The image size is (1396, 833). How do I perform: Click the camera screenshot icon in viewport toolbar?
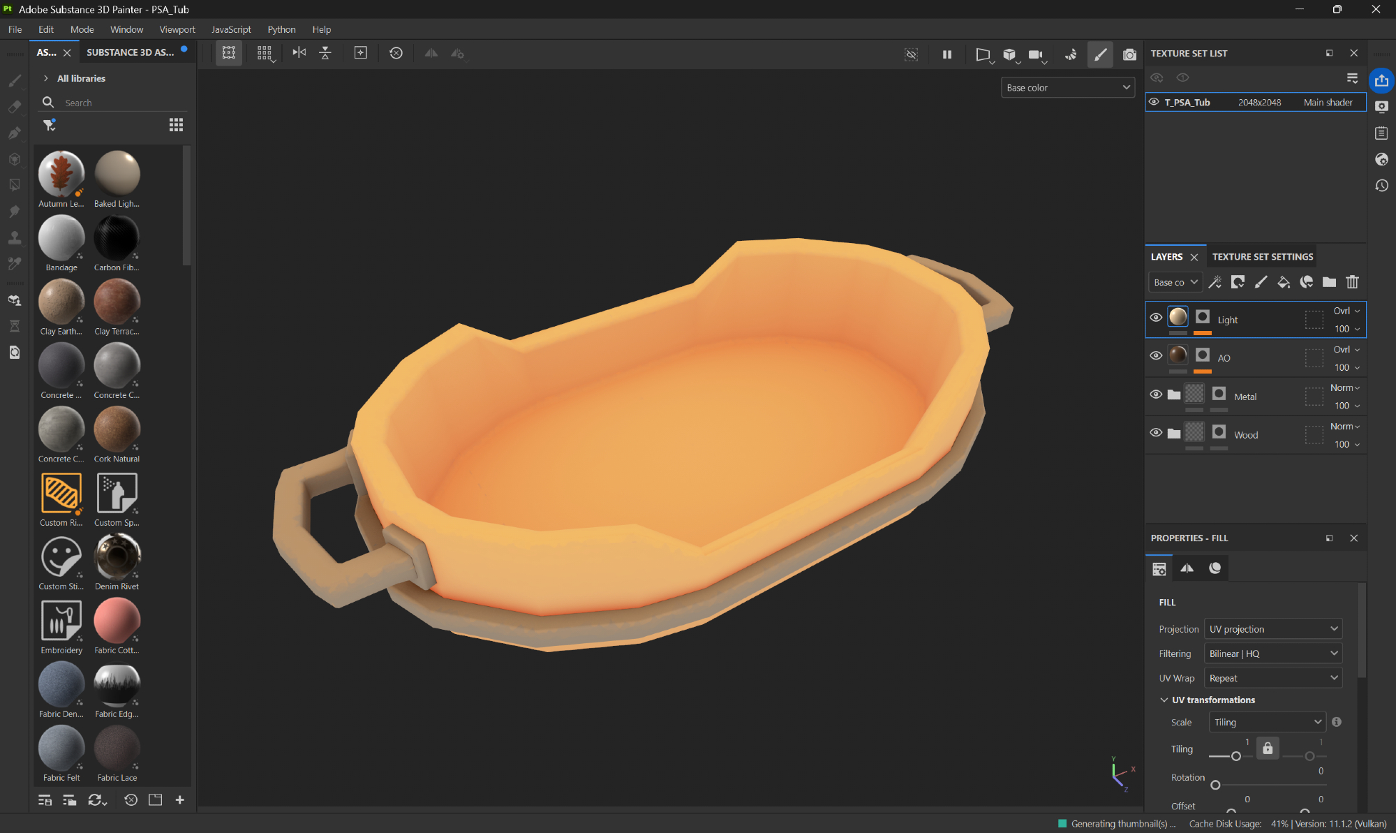coord(1129,54)
